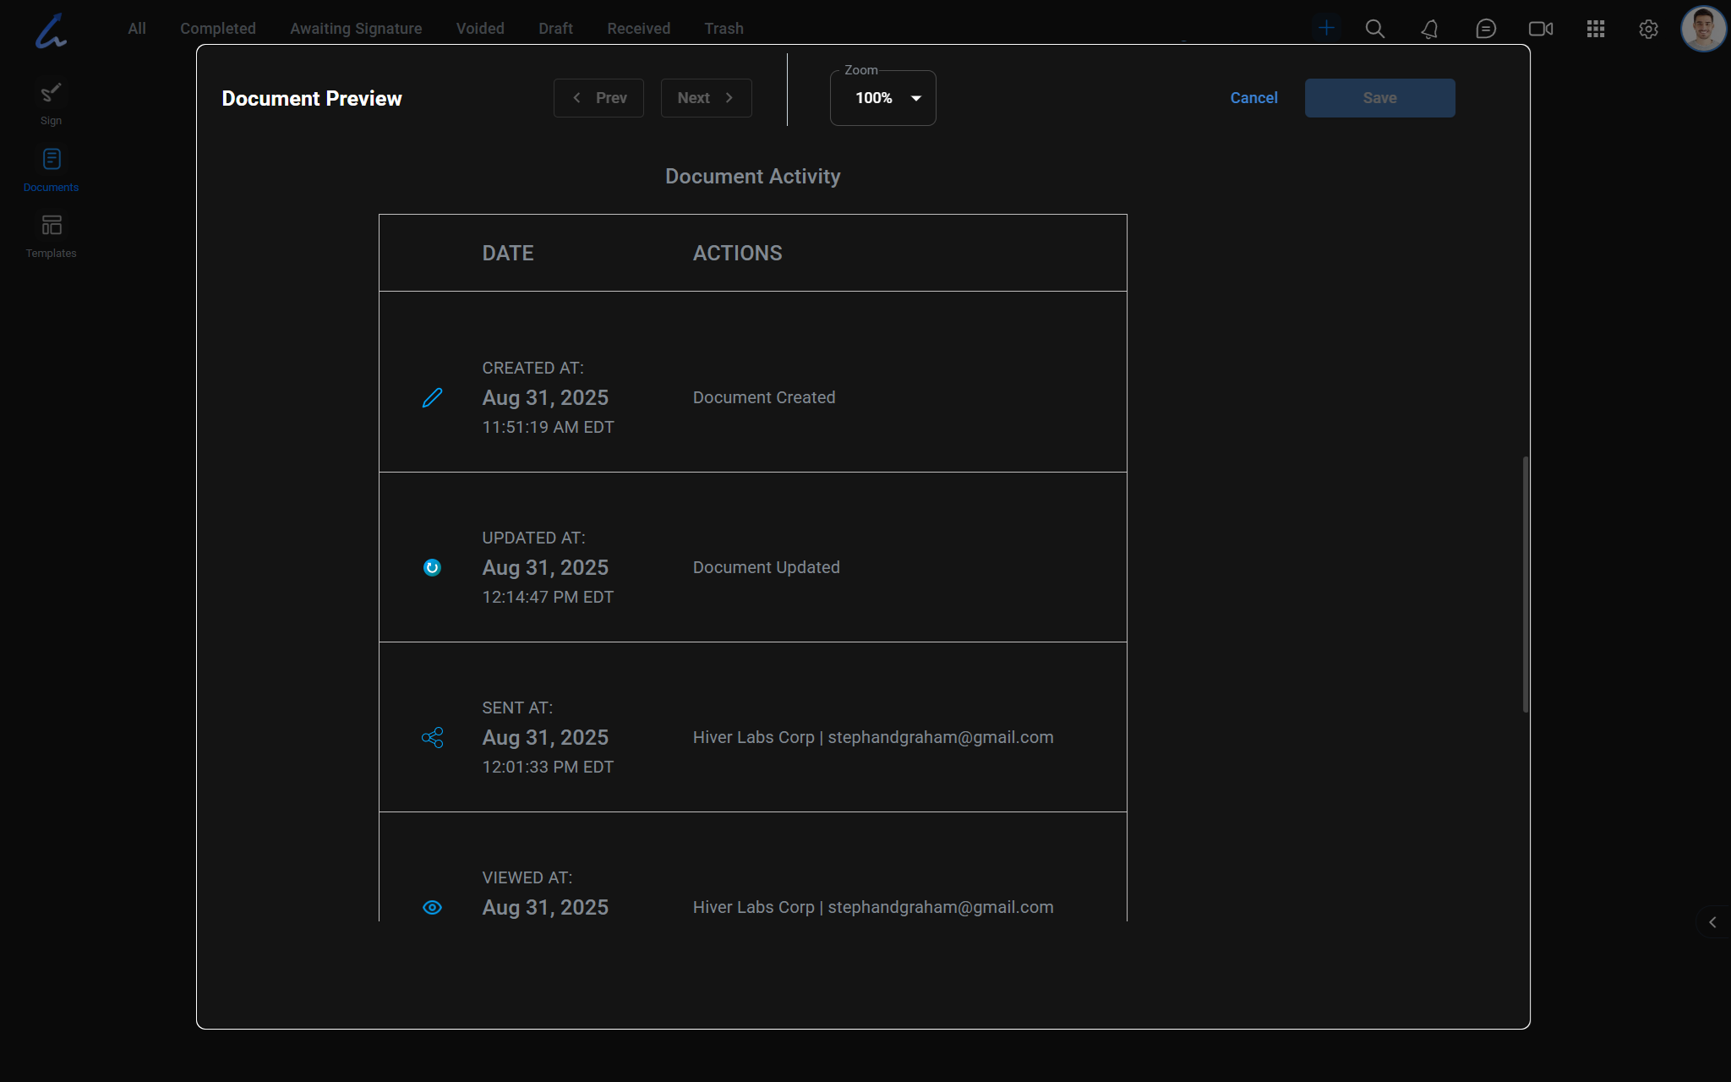Open the user profile avatar
This screenshot has width=1731, height=1082.
tap(1702, 29)
